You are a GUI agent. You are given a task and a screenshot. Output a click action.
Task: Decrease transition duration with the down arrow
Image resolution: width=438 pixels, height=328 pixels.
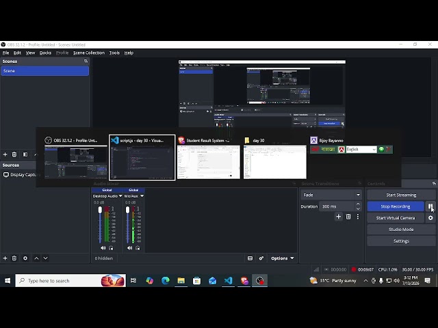[x=358, y=209]
